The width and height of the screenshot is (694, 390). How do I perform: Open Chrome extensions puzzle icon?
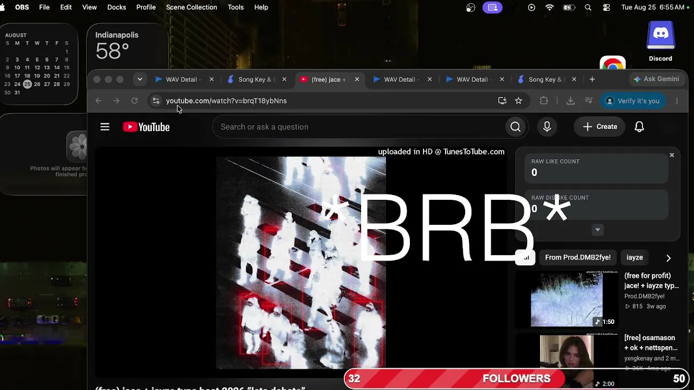coord(544,101)
